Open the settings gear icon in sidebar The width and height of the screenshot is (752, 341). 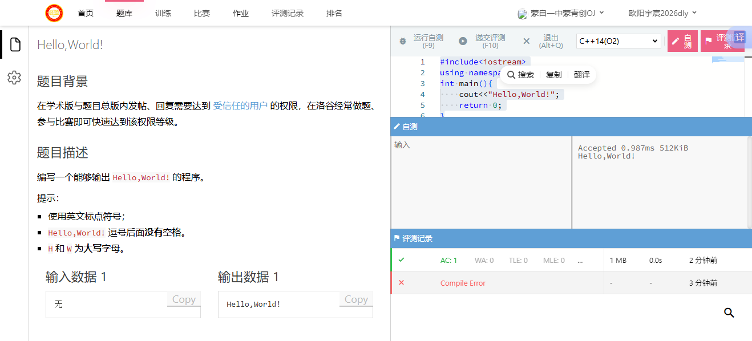coord(14,78)
